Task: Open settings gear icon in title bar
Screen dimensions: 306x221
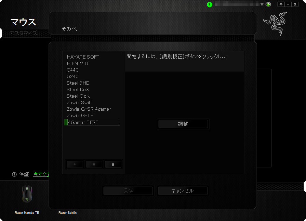Action: click(281, 4)
